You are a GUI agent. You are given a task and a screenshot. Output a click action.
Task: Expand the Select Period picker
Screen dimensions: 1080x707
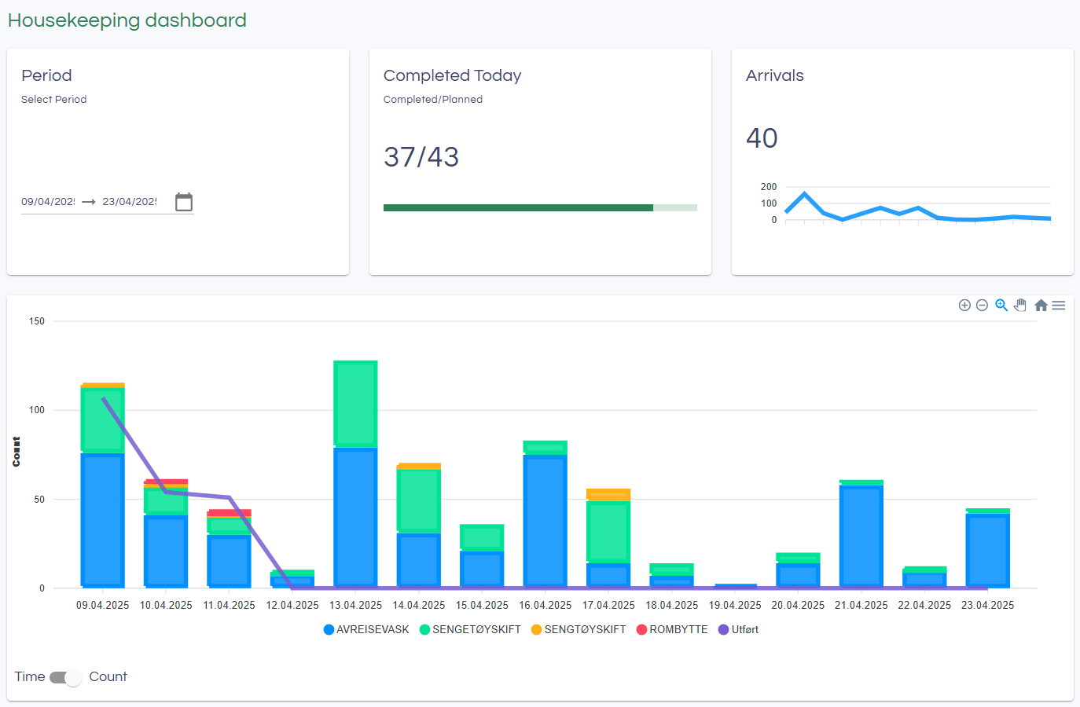pyautogui.click(x=53, y=100)
